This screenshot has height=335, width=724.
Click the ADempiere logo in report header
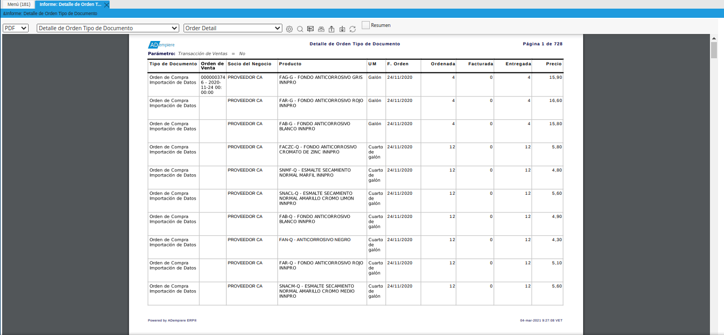(161, 44)
